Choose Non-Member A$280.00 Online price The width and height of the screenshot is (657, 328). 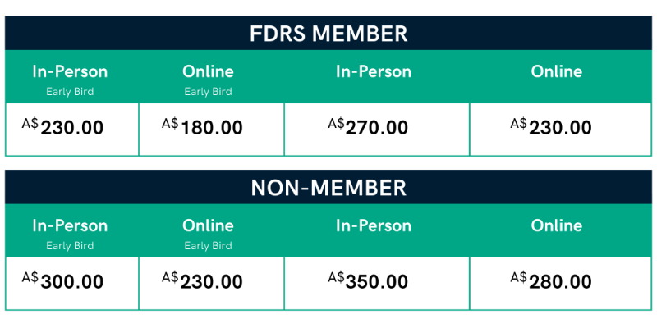[x=551, y=280]
